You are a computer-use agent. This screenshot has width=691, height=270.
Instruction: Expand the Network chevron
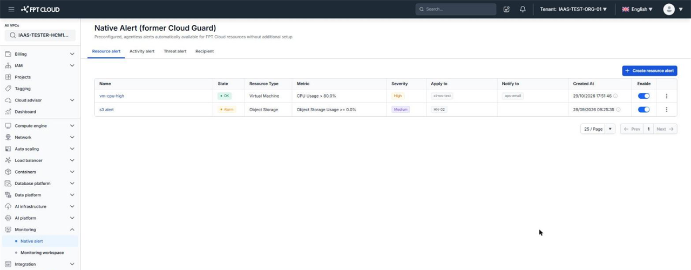click(x=72, y=137)
